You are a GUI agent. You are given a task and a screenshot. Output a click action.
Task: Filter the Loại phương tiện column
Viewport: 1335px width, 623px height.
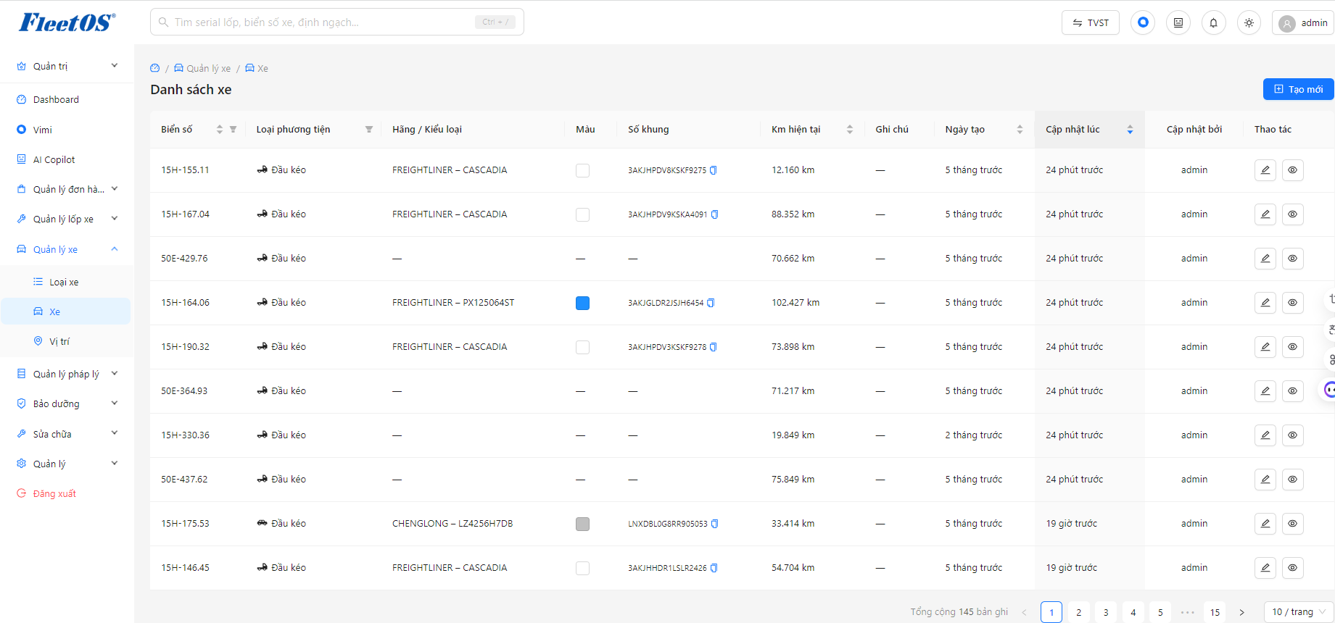[369, 130]
